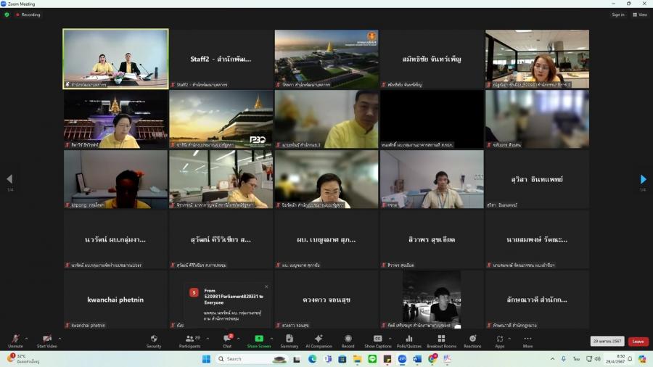Image resolution: width=653 pixels, height=367 pixels.
Task: Expand video options arrow beside Start Video
Action: [59, 338]
